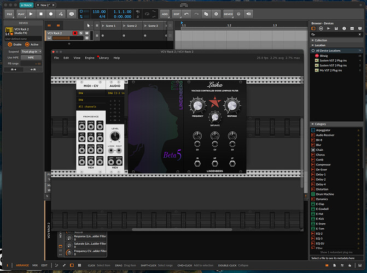Click User-defined name field

(x=23, y=39)
